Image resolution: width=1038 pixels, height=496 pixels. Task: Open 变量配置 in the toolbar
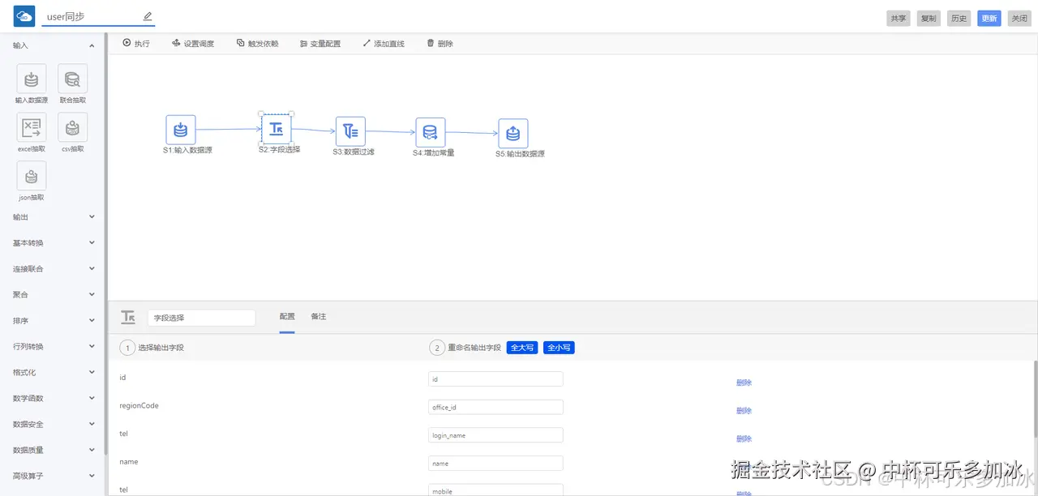(x=320, y=43)
